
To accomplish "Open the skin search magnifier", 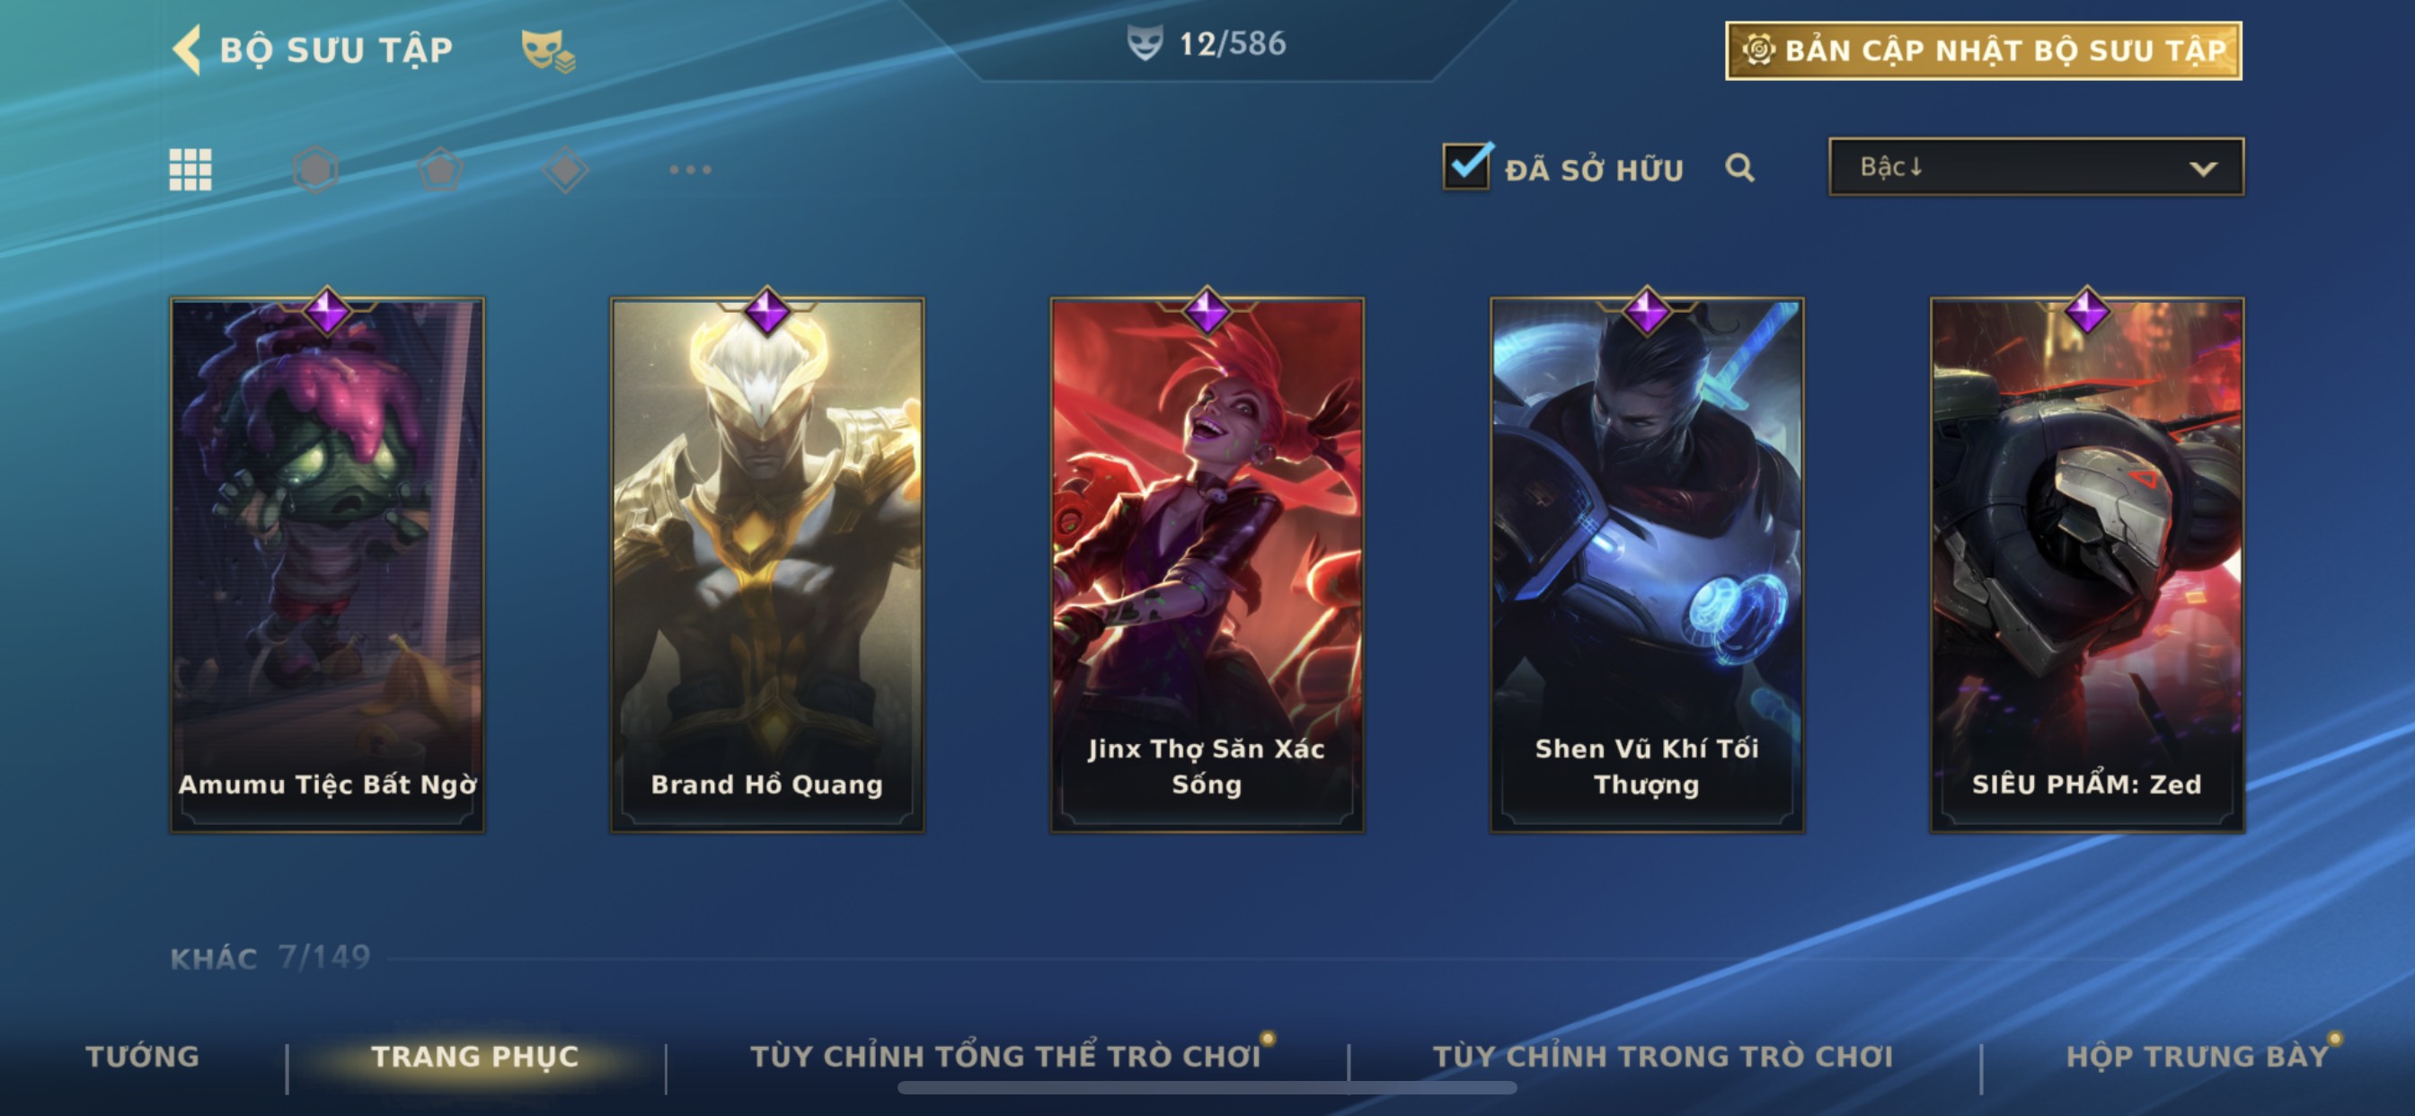I will pyautogui.click(x=1740, y=168).
